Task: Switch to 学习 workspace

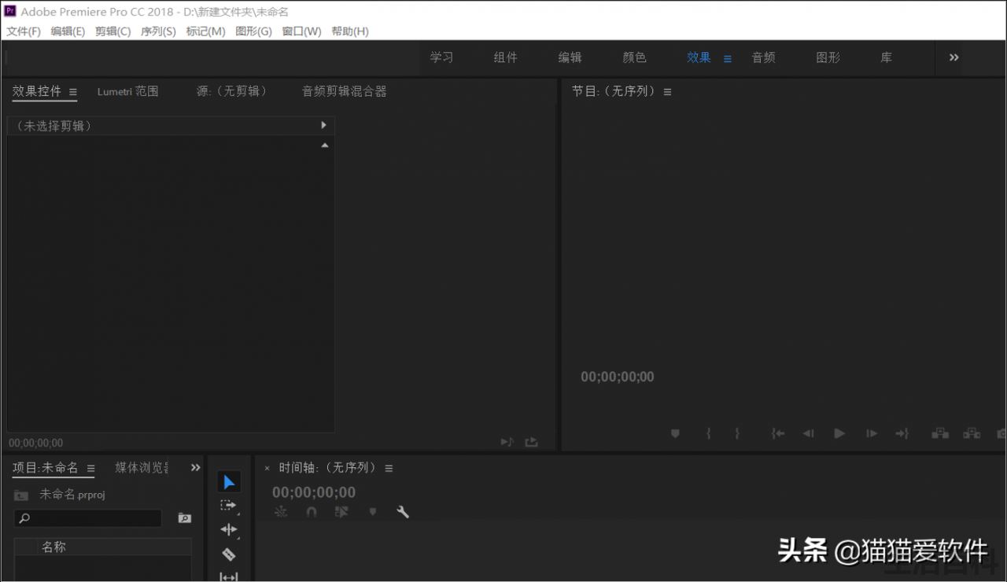Action: [x=441, y=57]
